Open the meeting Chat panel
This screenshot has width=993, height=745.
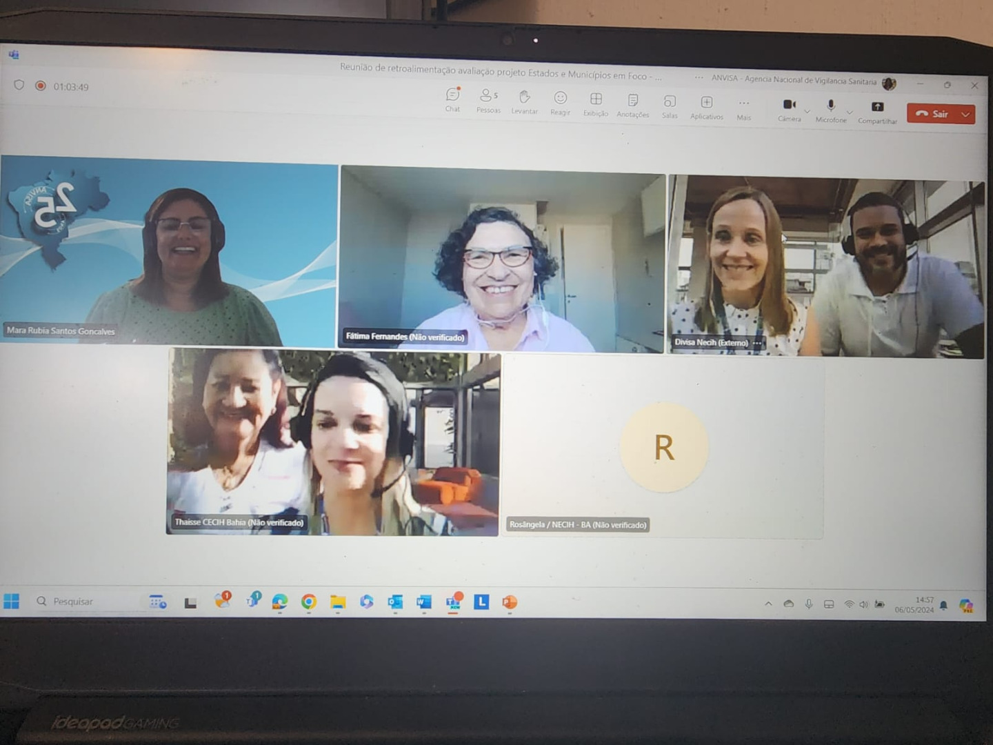point(452,99)
